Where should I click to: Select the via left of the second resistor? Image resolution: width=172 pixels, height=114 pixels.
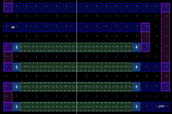point(8,67)
